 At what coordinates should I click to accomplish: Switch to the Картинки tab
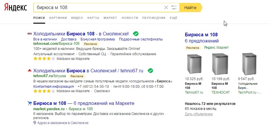(x=58, y=18)
